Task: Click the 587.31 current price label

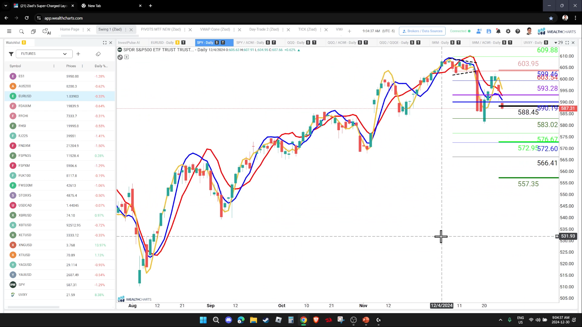Action: [x=568, y=108]
